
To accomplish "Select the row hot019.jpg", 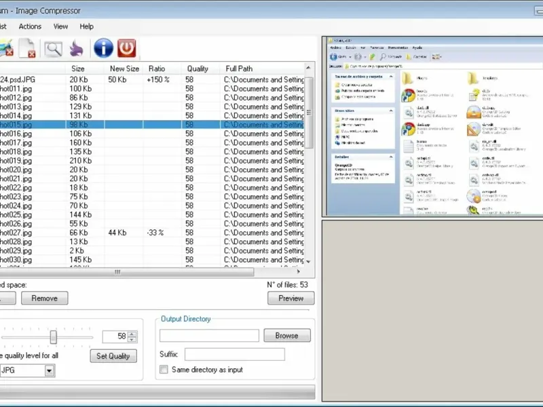I will (x=151, y=161).
